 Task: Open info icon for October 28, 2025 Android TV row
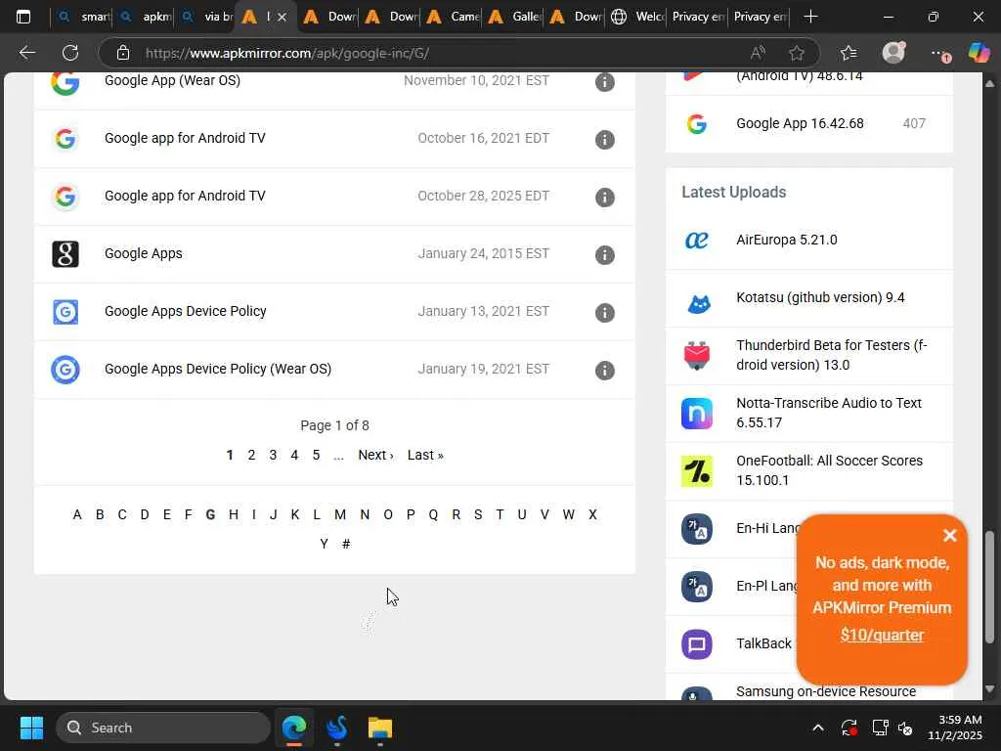pyautogui.click(x=604, y=198)
